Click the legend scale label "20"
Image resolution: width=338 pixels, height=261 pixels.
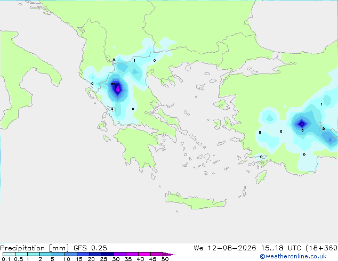pos(91,259)
